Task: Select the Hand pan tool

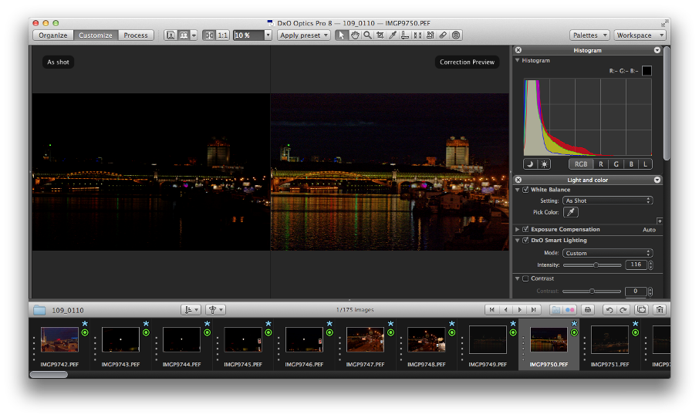Action: [355, 35]
